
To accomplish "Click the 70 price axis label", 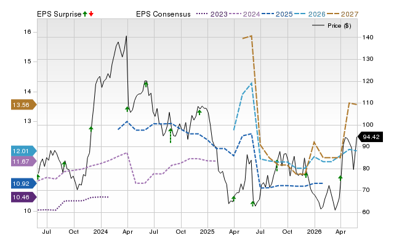I will 366,190.
